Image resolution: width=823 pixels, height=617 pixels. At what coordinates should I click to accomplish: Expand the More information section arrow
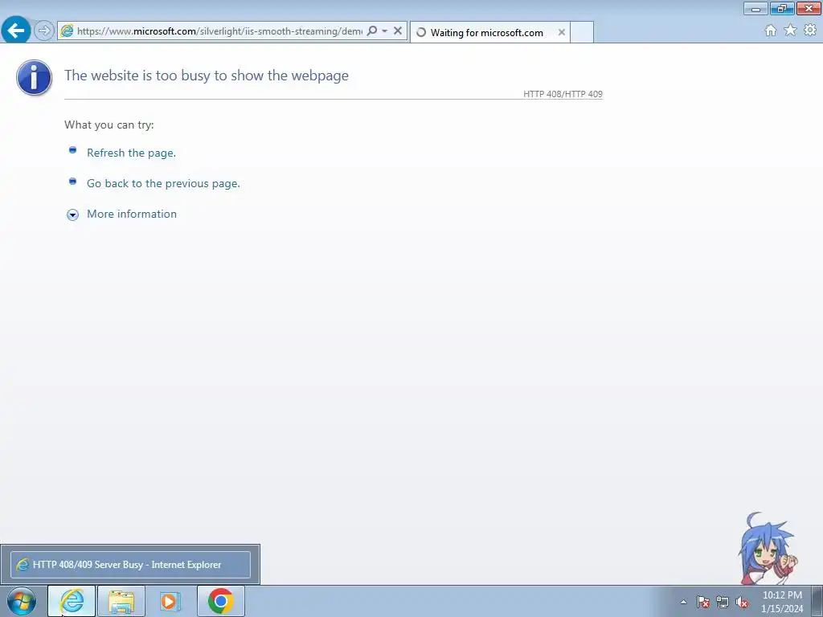72,215
